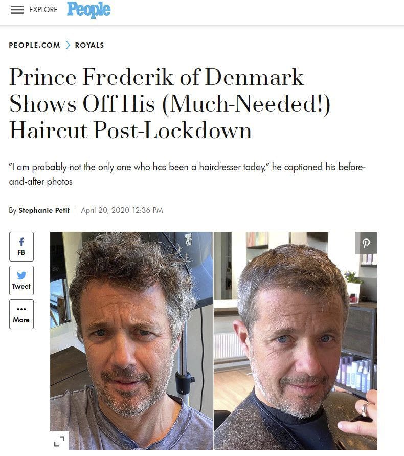Viewport: 404px width, 456px height.
Task: Open More sharing options dots
Action: (21, 309)
